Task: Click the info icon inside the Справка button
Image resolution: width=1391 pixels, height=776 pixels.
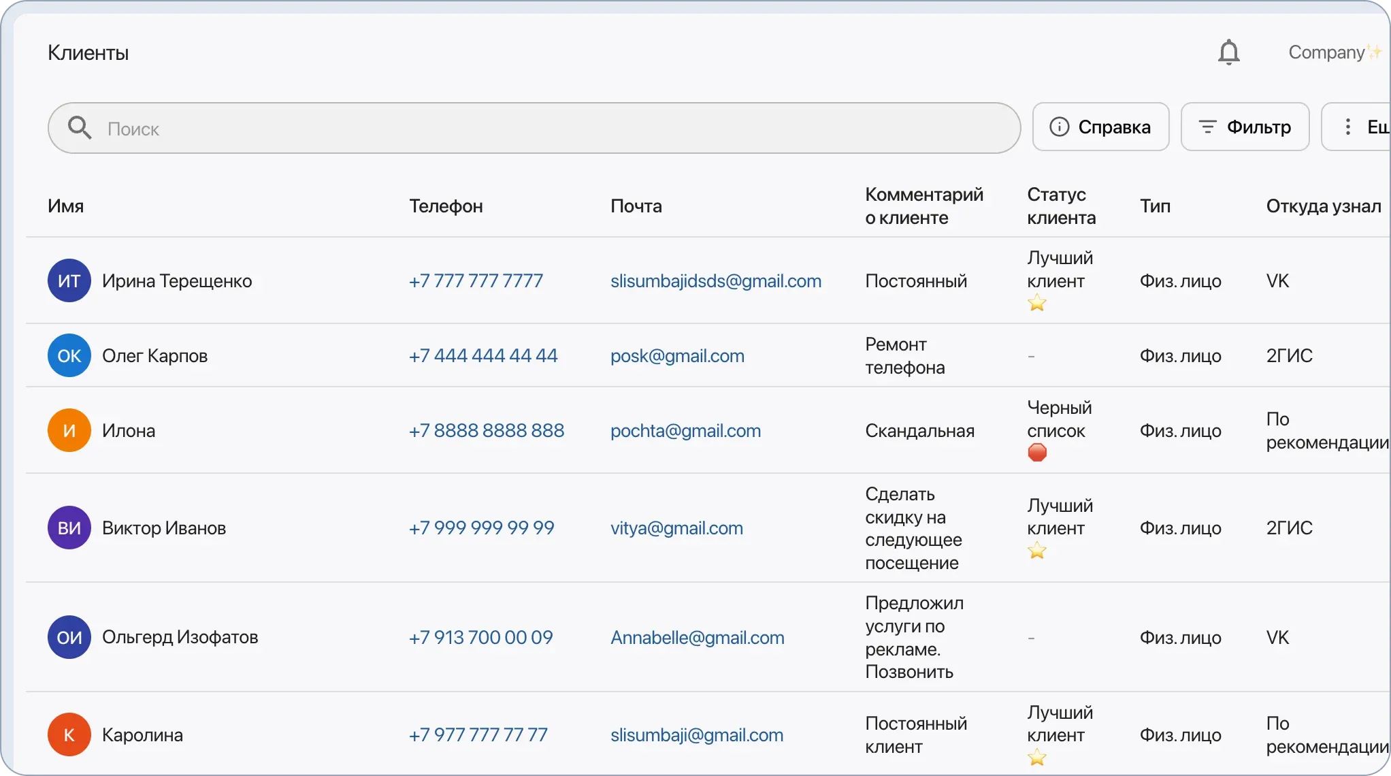Action: click(1060, 127)
